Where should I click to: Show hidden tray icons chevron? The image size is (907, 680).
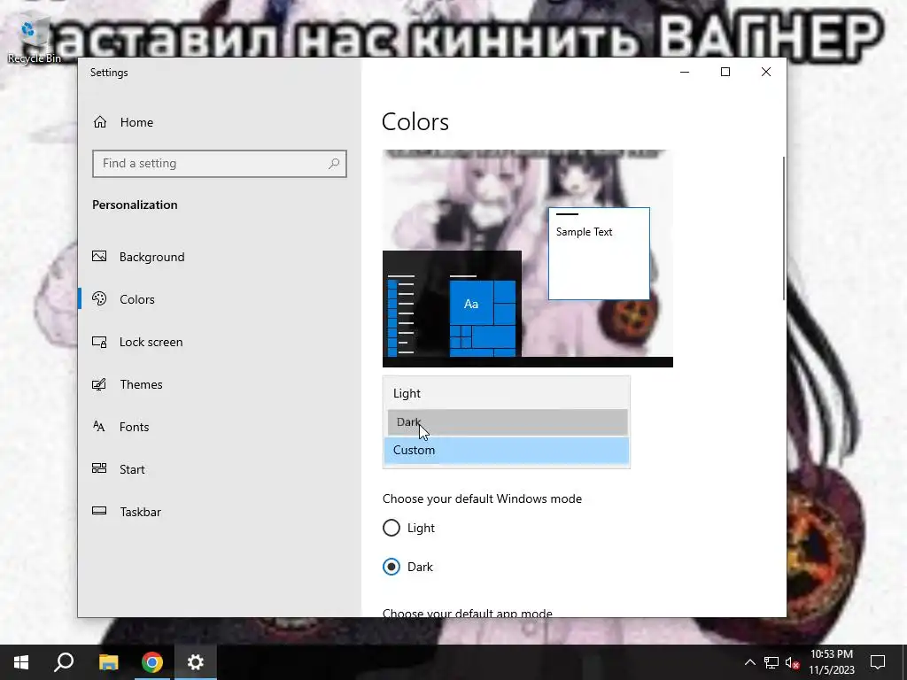coord(749,662)
